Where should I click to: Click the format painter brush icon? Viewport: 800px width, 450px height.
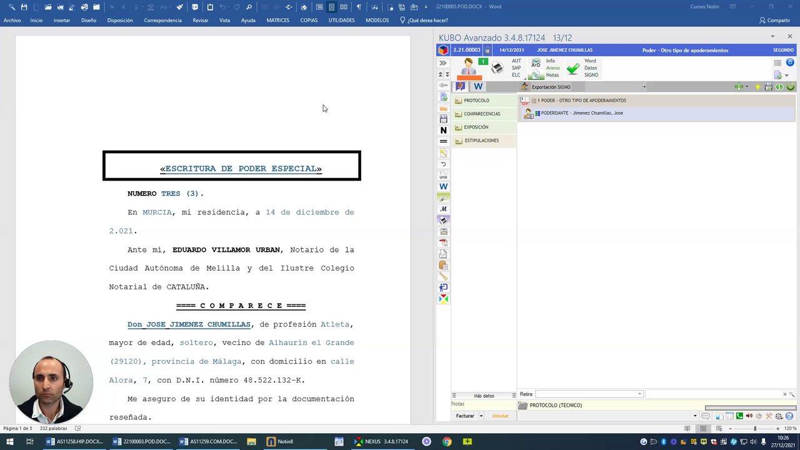pyautogui.click(x=179, y=7)
